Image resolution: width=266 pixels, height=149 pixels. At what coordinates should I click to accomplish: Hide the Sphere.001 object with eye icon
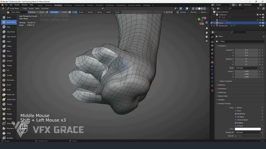pyautogui.click(x=260, y=26)
